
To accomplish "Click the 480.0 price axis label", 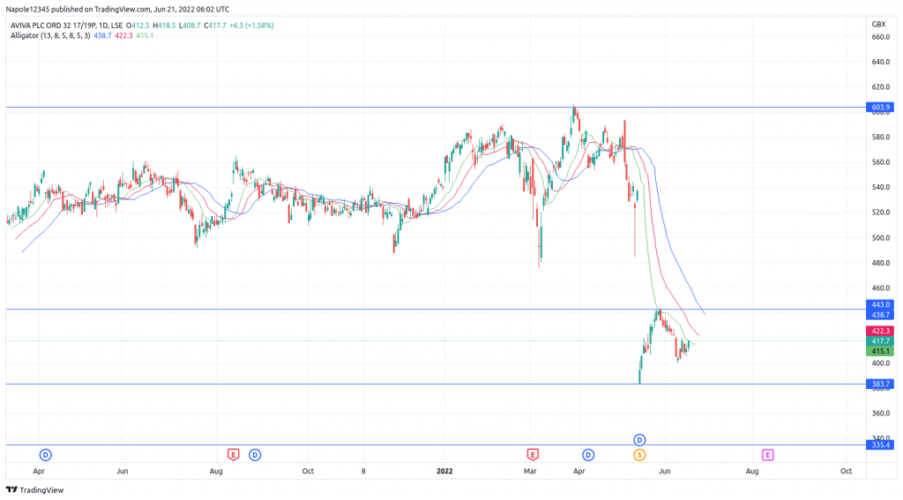I will [881, 263].
